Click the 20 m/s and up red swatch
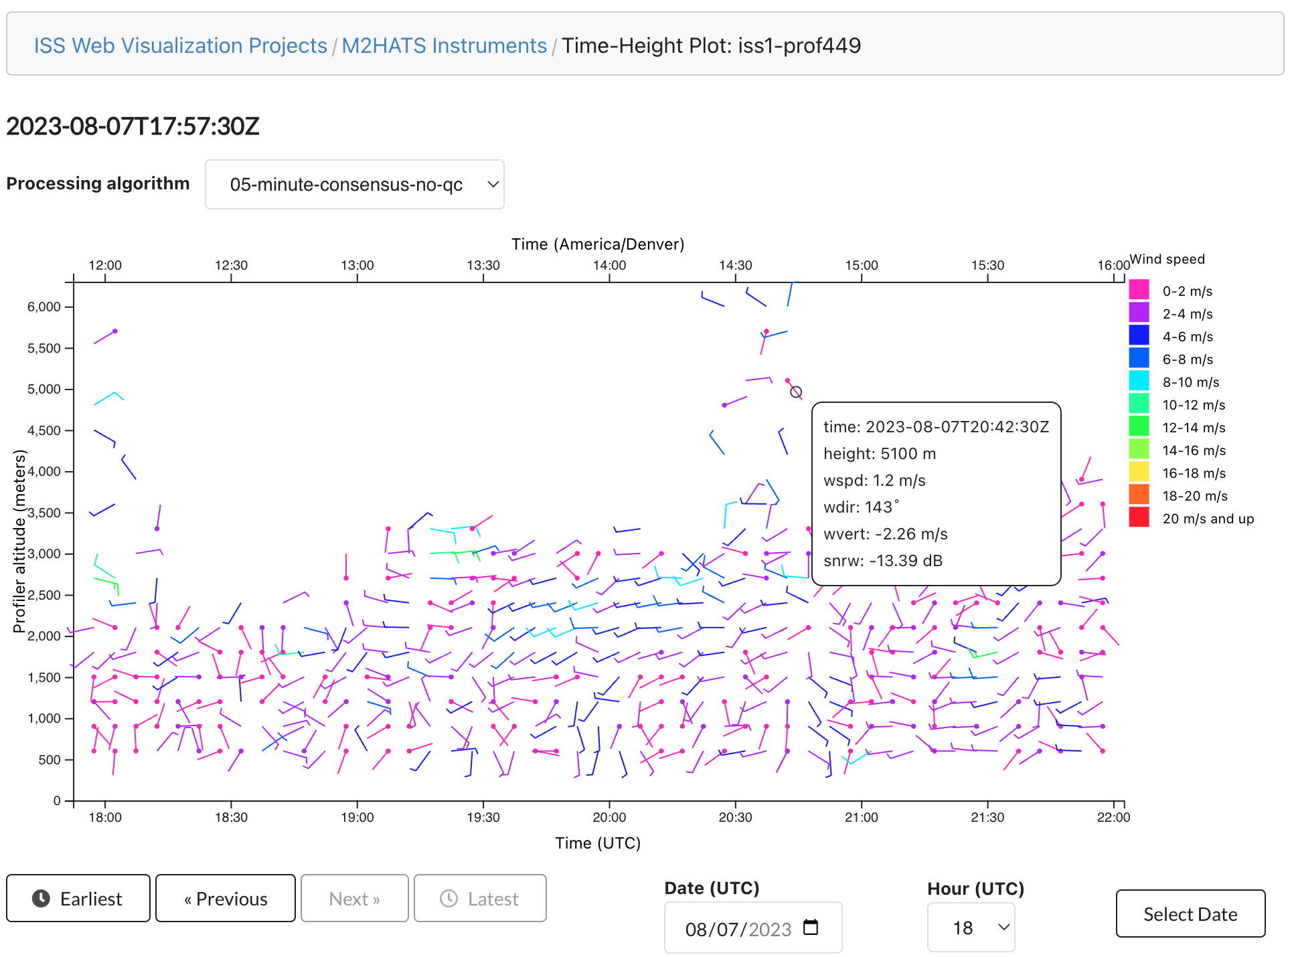Screen dimensions: 1292x957 click(1139, 518)
